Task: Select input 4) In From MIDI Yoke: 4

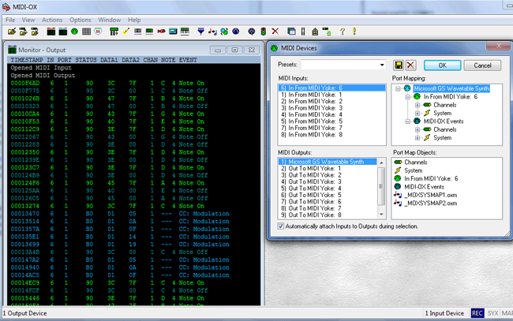Action: [331, 114]
